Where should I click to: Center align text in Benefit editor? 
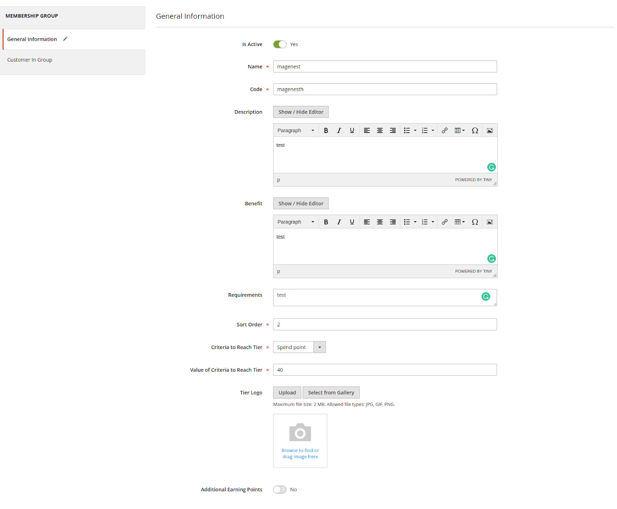tap(379, 222)
